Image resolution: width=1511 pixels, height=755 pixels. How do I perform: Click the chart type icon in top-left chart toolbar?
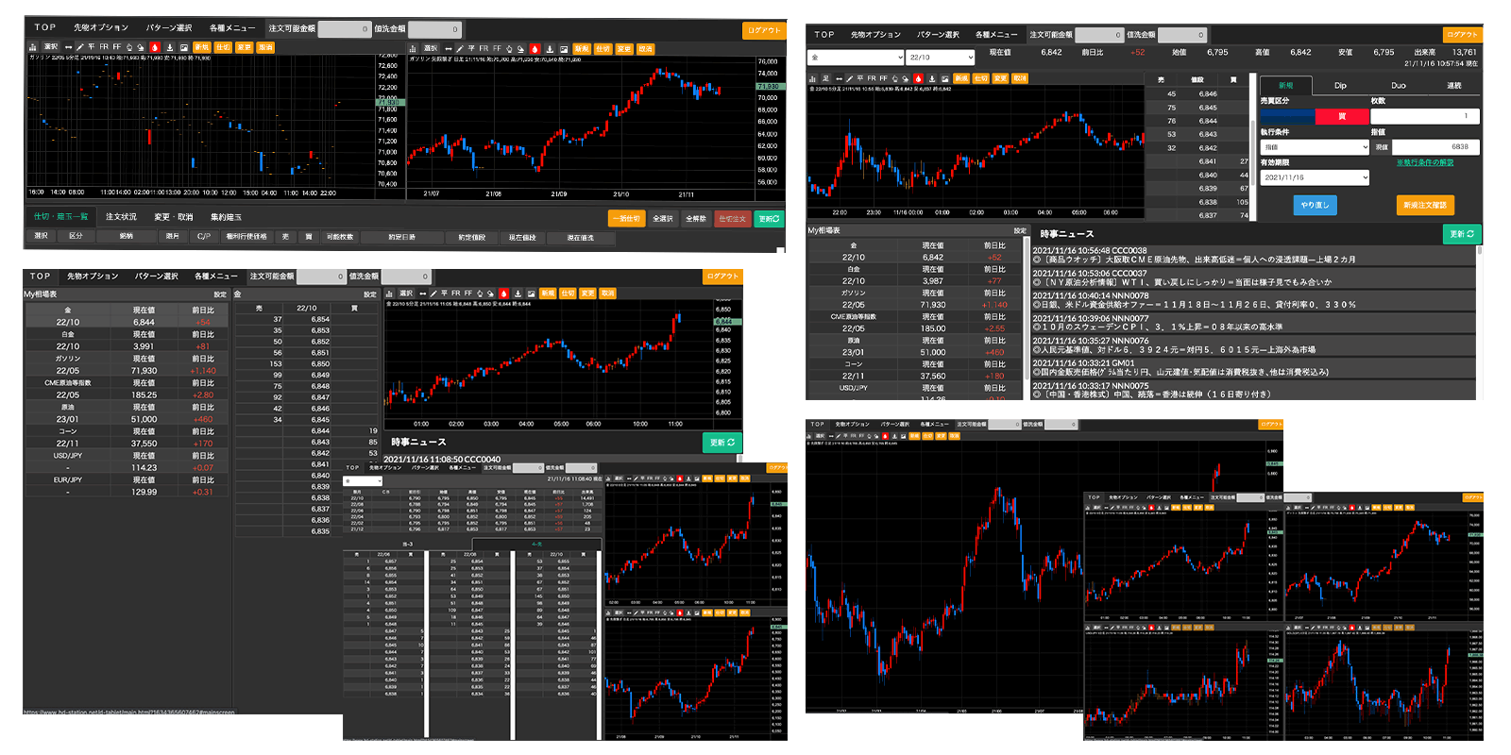coord(34,46)
